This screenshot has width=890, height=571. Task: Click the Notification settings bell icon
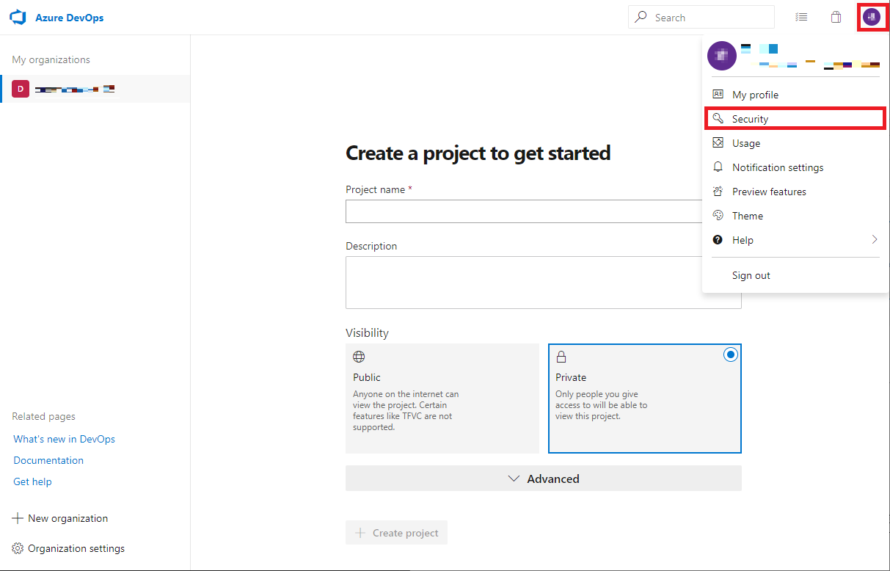pyautogui.click(x=718, y=167)
